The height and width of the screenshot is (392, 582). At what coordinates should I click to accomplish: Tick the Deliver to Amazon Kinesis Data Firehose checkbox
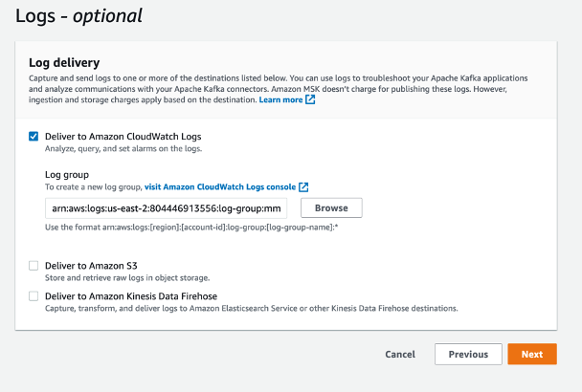(34, 296)
